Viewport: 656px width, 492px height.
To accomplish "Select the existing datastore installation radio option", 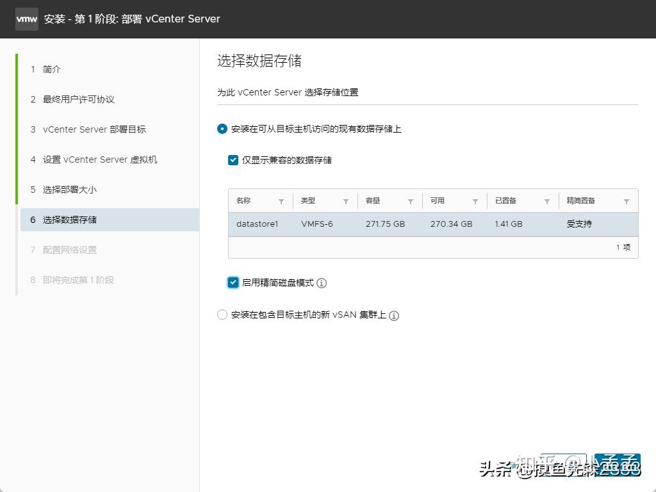I will [x=222, y=128].
